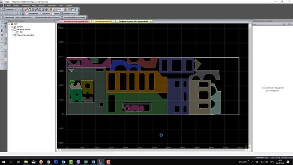This screenshot has height=165, width=293.
Task: Open Excel from the taskbar
Action: pos(86,162)
